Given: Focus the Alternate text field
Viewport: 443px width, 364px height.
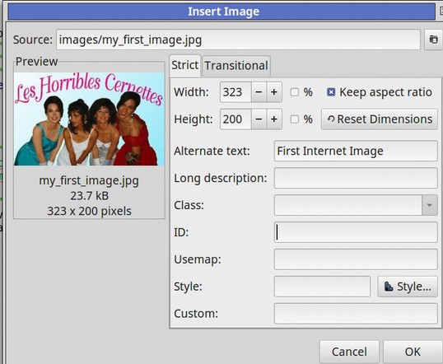Looking at the screenshot, I should coord(356,151).
